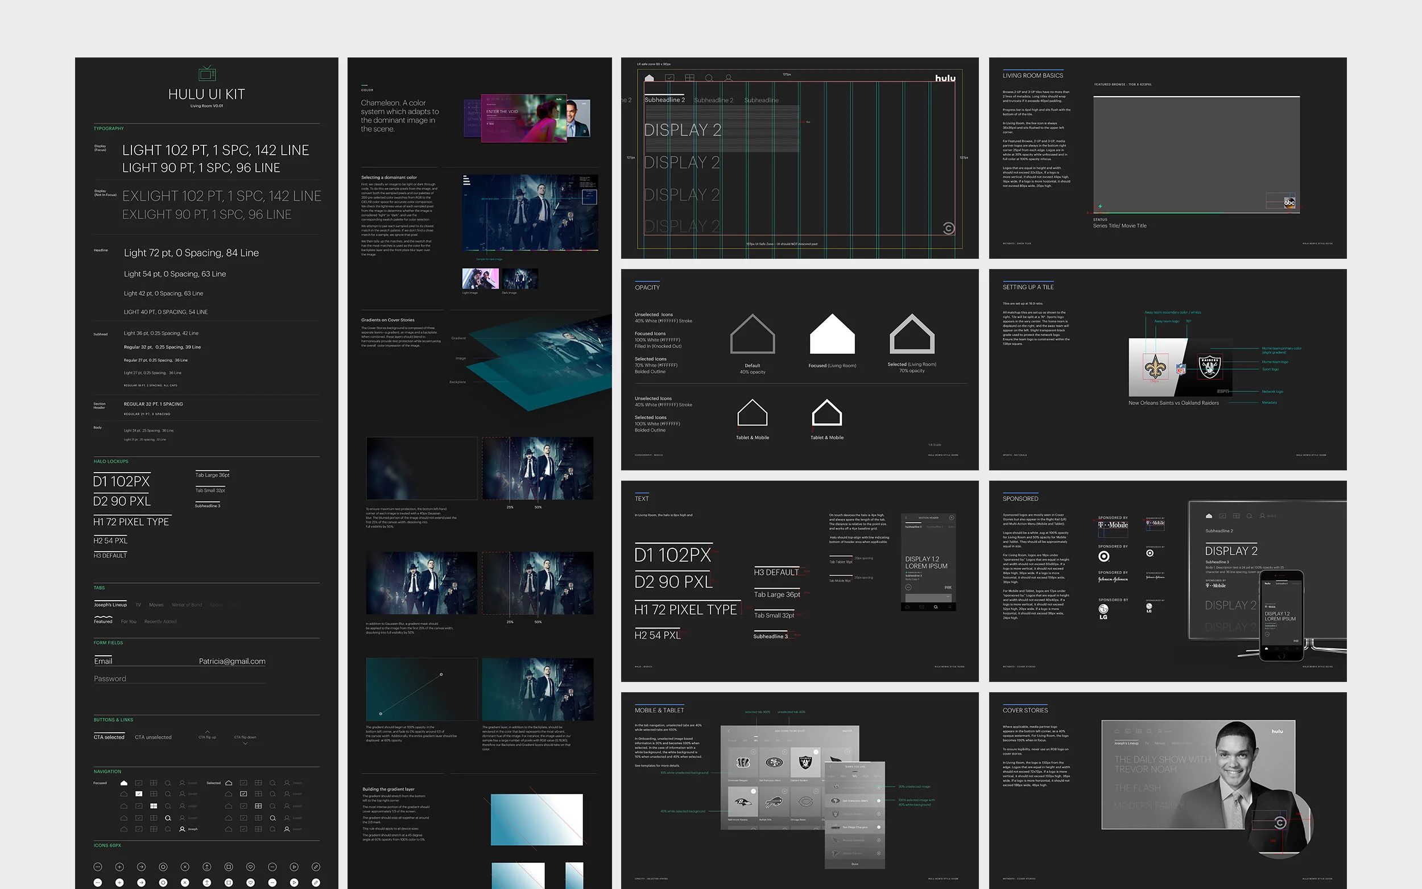
Task: Click the CTA unselected button
Action: tap(154, 737)
